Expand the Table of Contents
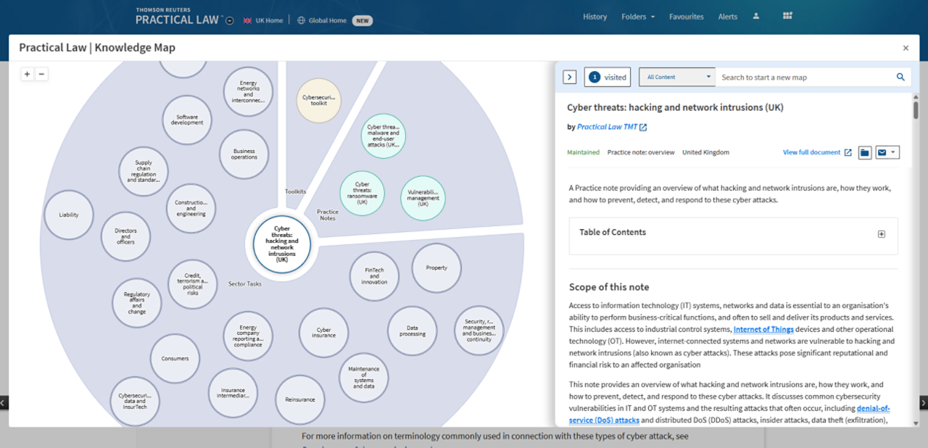This screenshot has width=928, height=448. pos(882,233)
